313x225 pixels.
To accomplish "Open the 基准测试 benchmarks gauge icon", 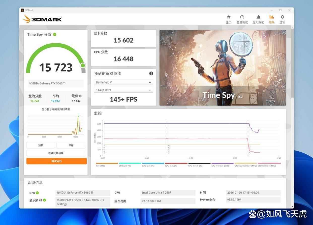I will coord(242,17).
